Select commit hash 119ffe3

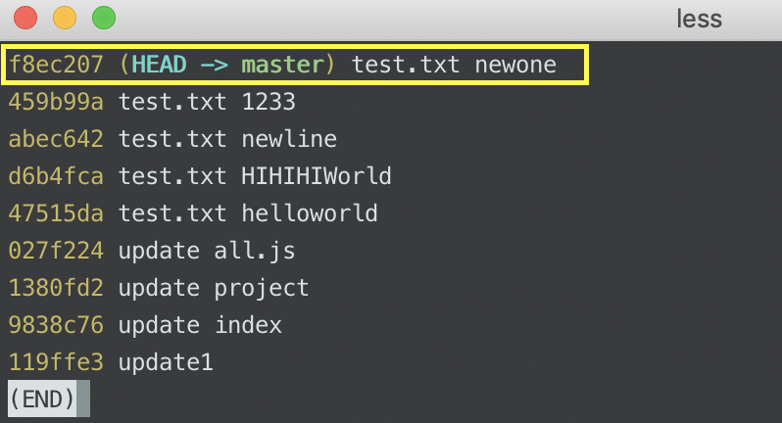click(56, 362)
